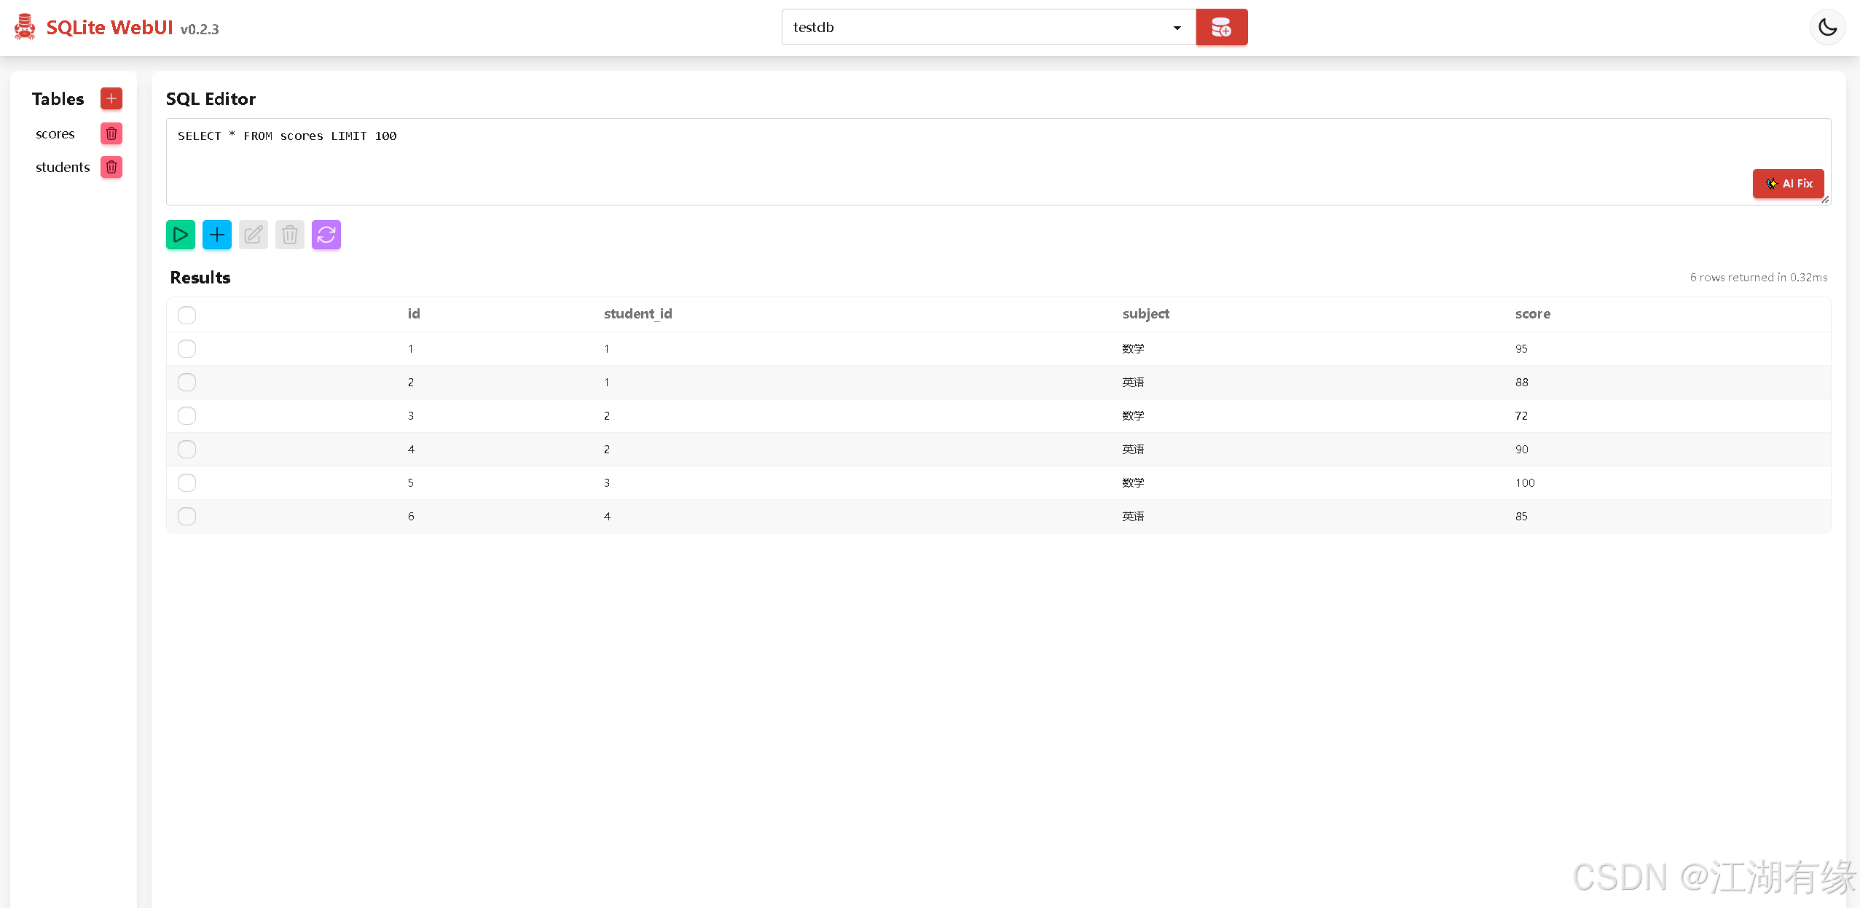Click the score cell with value 90
The width and height of the screenshot is (1860, 908).
(x=1521, y=449)
